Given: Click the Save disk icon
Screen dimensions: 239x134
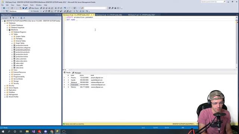Looking at the screenshot, I should tap(23, 8).
